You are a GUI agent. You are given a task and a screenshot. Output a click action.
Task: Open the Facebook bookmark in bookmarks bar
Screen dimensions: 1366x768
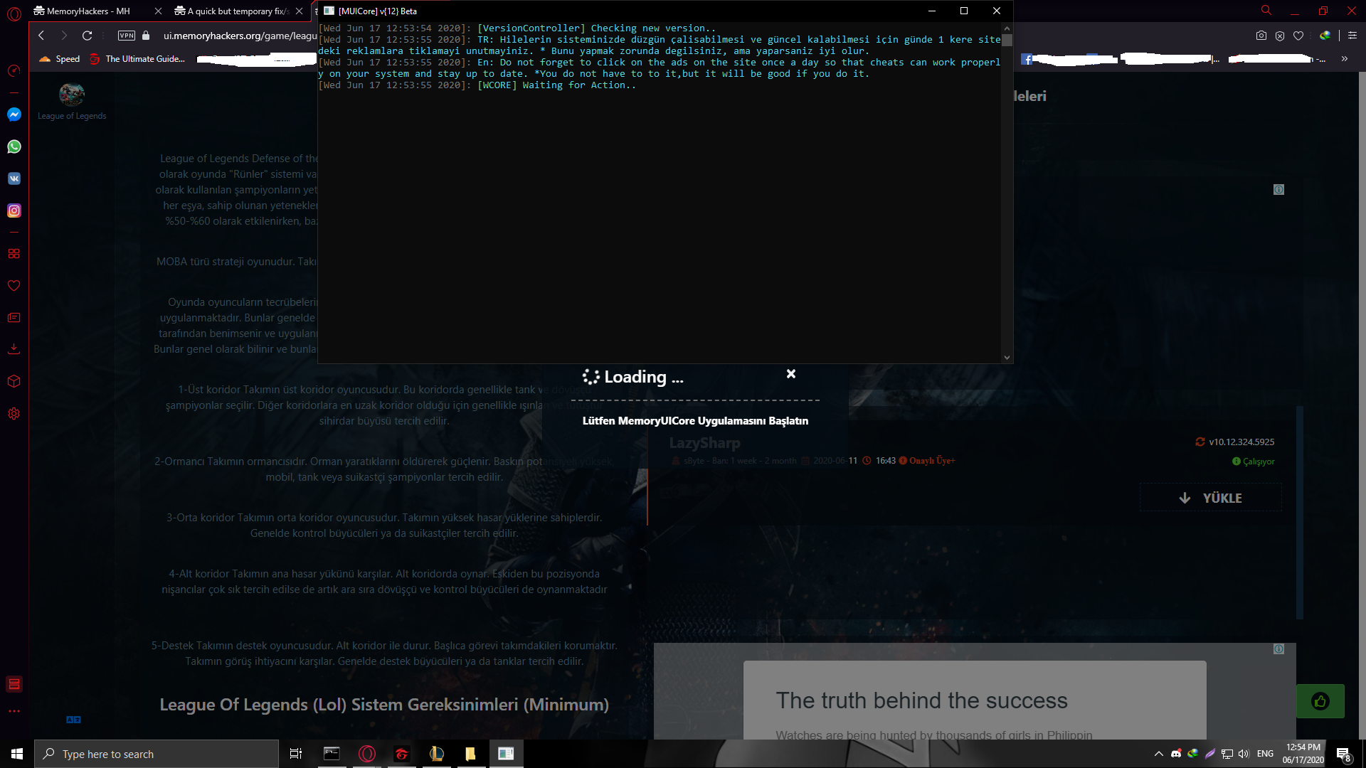[x=1027, y=60]
